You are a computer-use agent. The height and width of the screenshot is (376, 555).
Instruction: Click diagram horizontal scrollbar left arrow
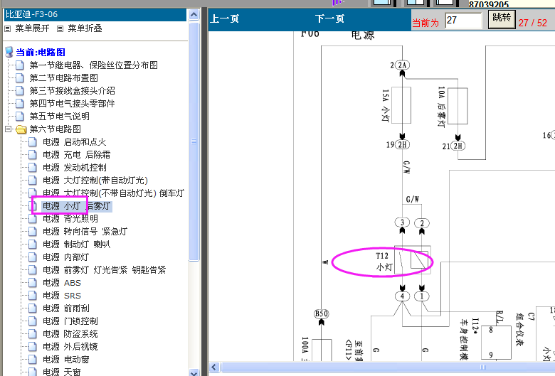214,367
